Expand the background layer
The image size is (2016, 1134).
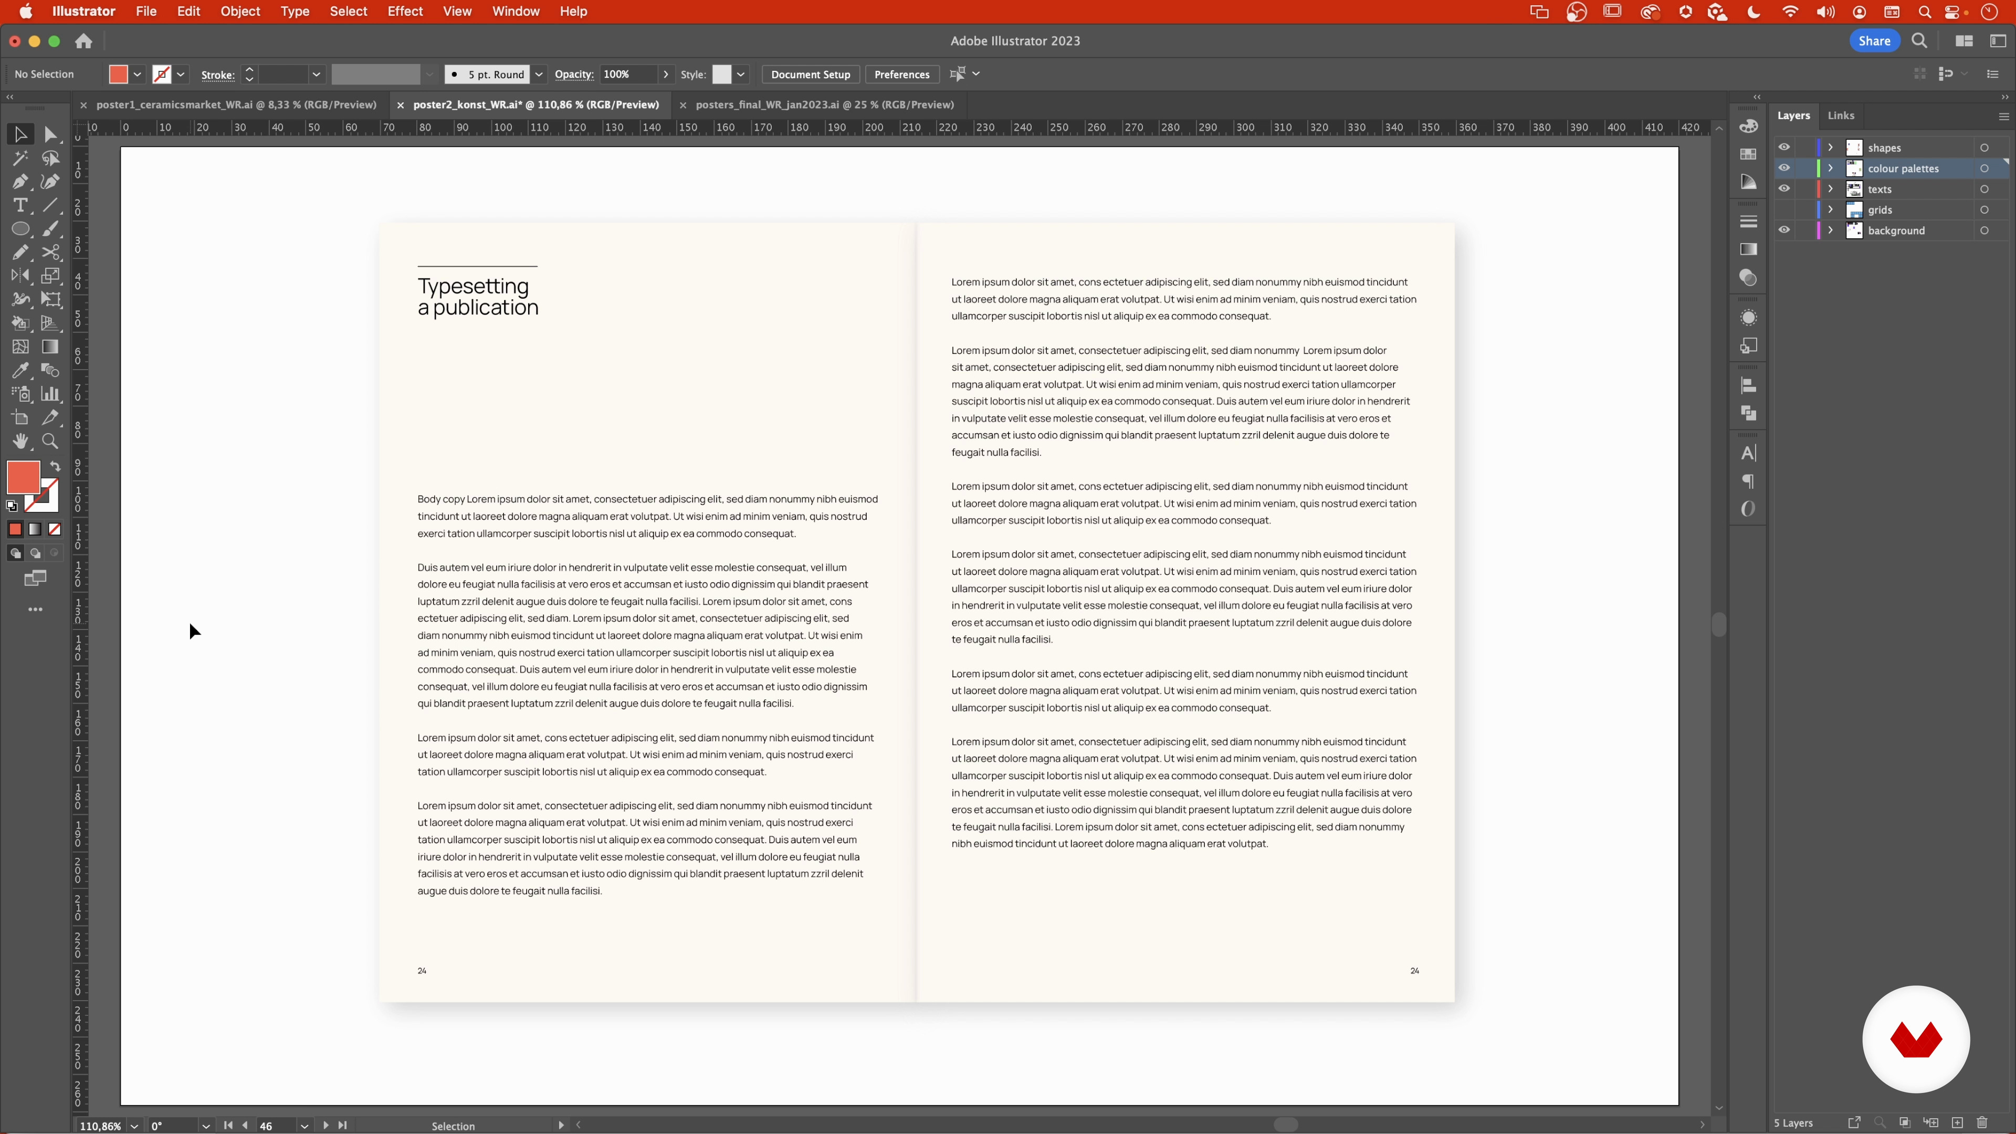[1831, 230]
